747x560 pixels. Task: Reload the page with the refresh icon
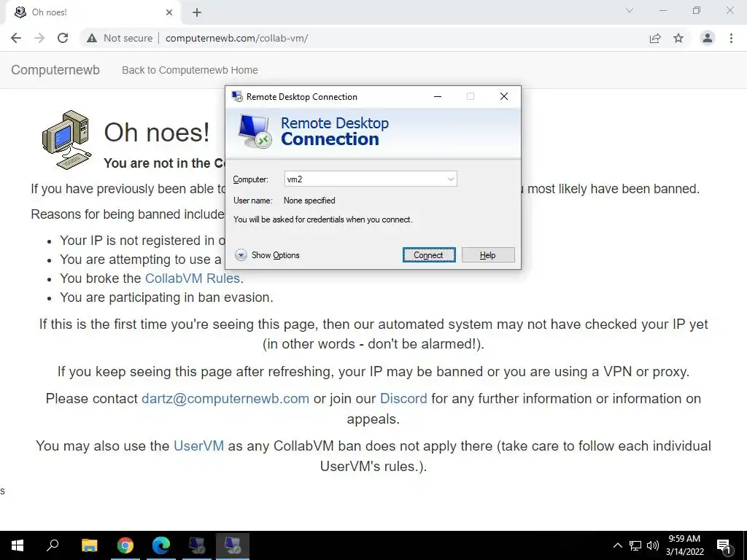point(63,38)
